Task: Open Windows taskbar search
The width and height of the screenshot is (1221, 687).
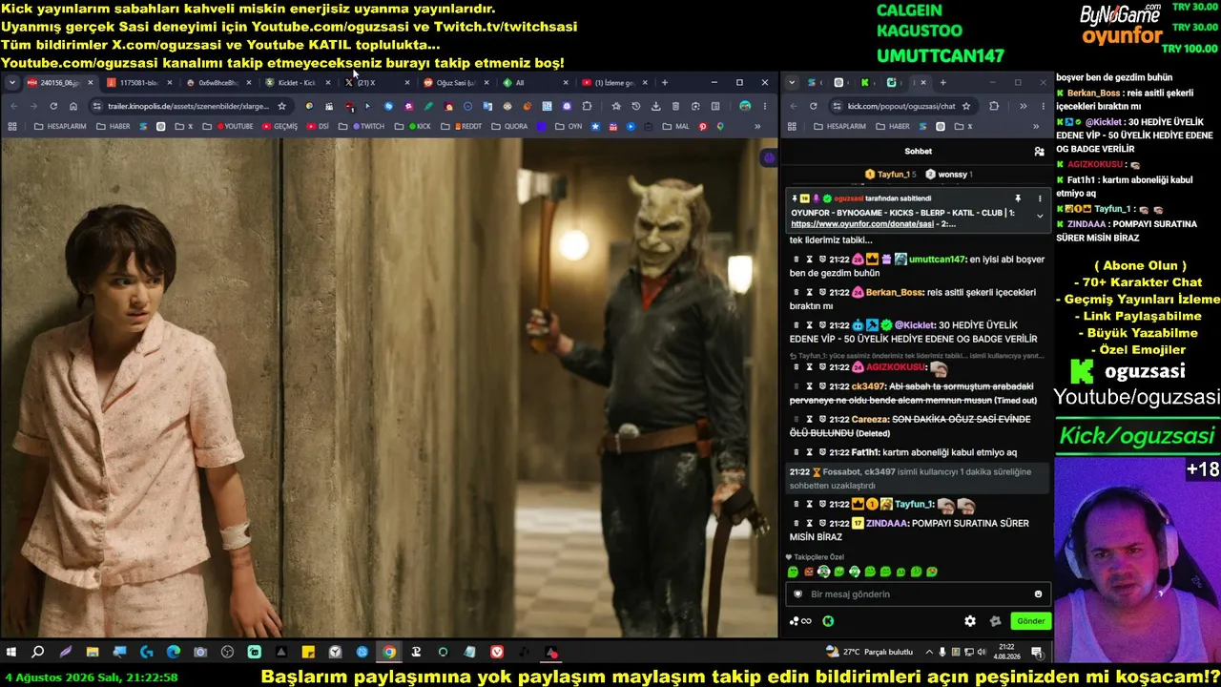Action: (38, 653)
